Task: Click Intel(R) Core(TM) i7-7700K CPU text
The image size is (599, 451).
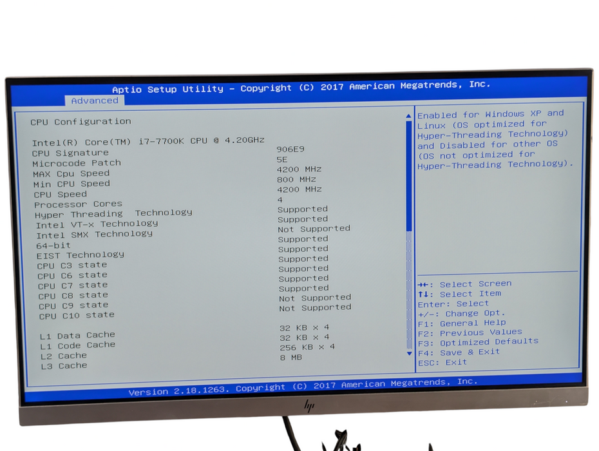Action: tap(148, 141)
